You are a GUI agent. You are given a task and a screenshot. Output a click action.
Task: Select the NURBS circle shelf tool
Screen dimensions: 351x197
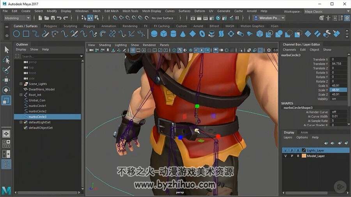(x=16, y=34)
